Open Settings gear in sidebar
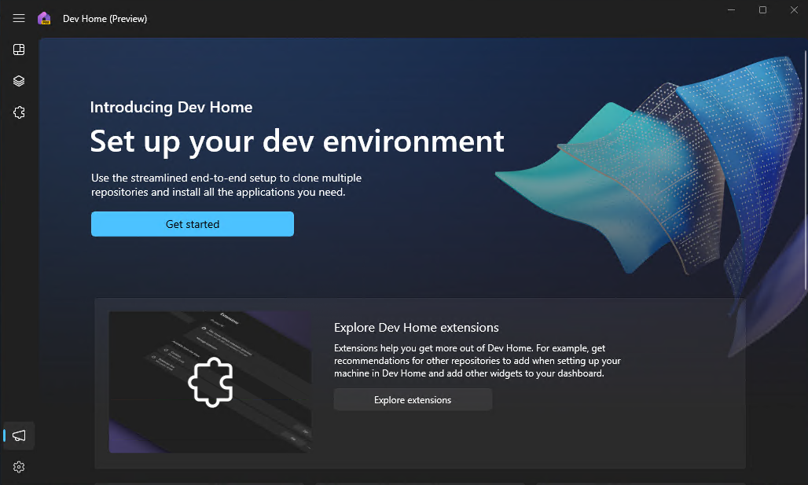The image size is (808, 485). (19, 467)
